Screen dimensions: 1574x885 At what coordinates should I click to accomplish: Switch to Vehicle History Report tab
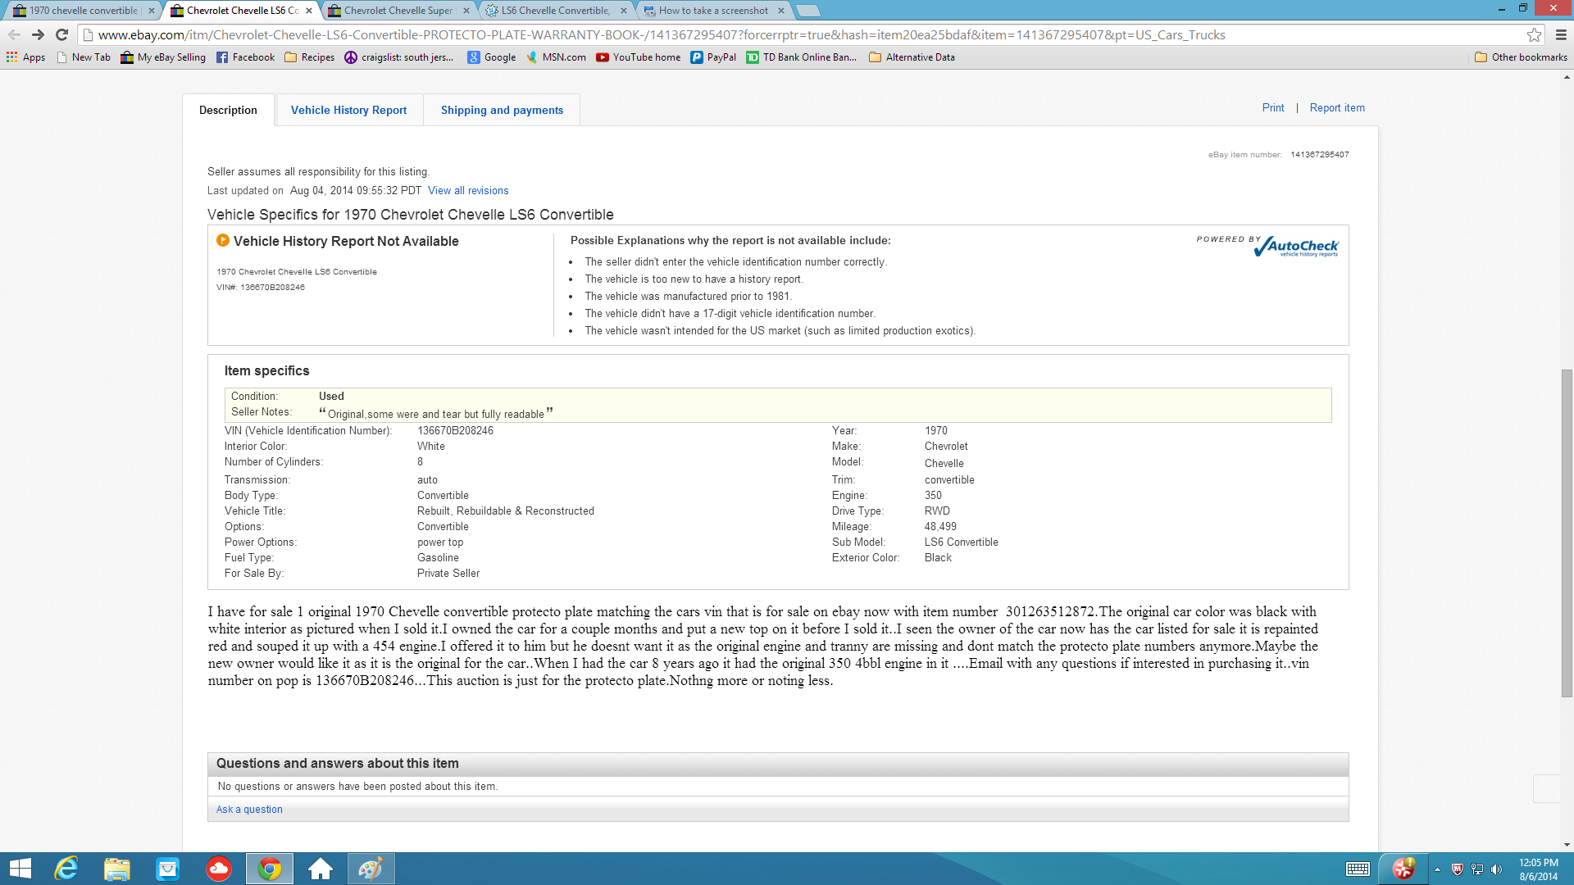348,110
